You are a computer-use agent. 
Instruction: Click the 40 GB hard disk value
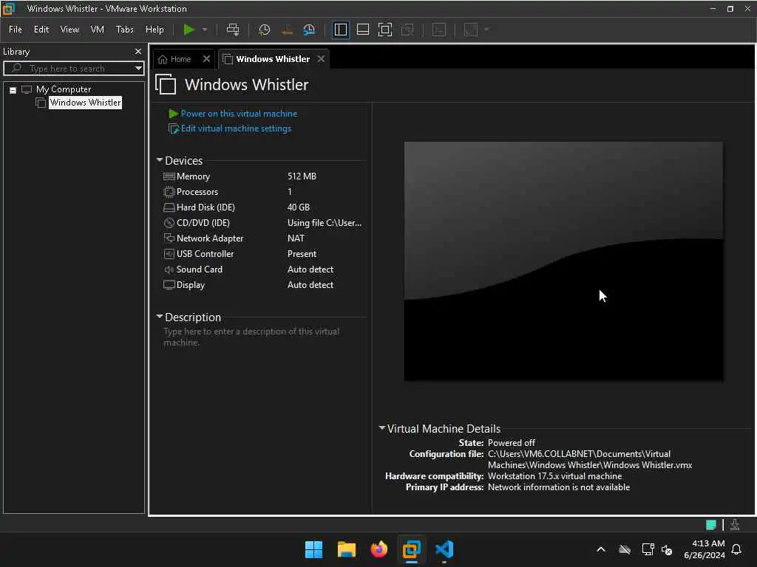tap(299, 207)
